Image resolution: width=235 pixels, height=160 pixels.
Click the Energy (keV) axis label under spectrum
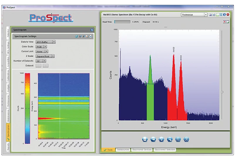point(169,127)
